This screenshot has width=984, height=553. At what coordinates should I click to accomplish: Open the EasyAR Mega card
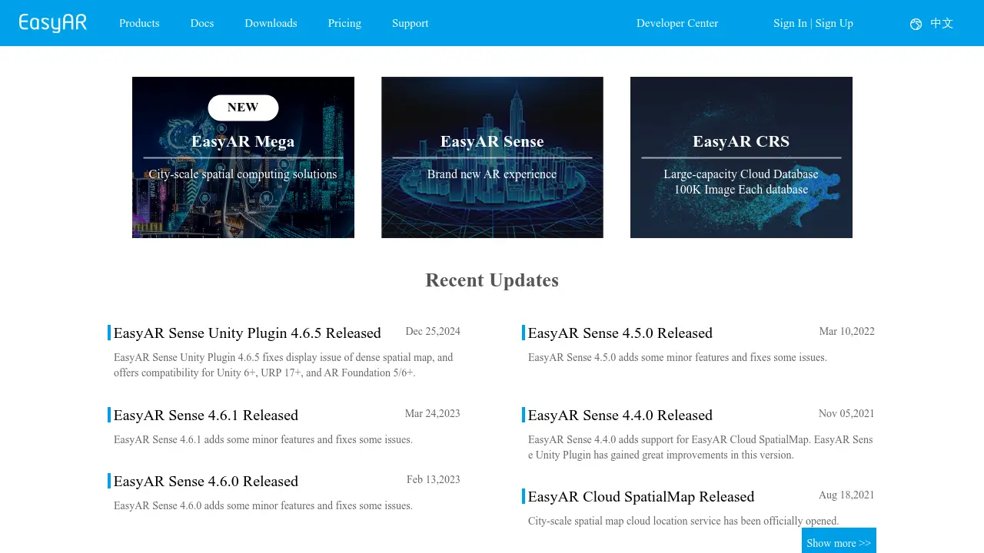coord(243,157)
